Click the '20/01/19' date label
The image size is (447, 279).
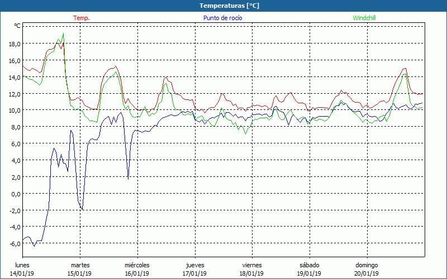(x=367, y=273)
